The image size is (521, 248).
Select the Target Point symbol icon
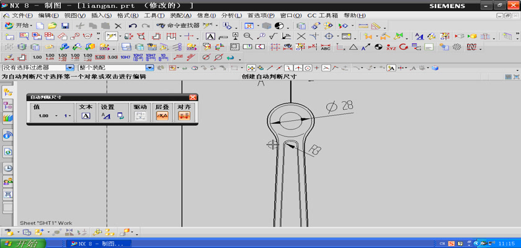pyautogui.click(x=329, y=36)
